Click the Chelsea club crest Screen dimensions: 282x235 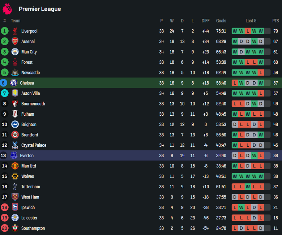14,83
